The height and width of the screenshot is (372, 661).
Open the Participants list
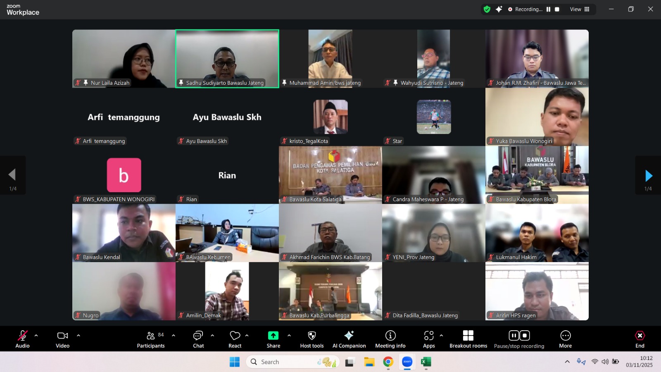click(151, 339)
